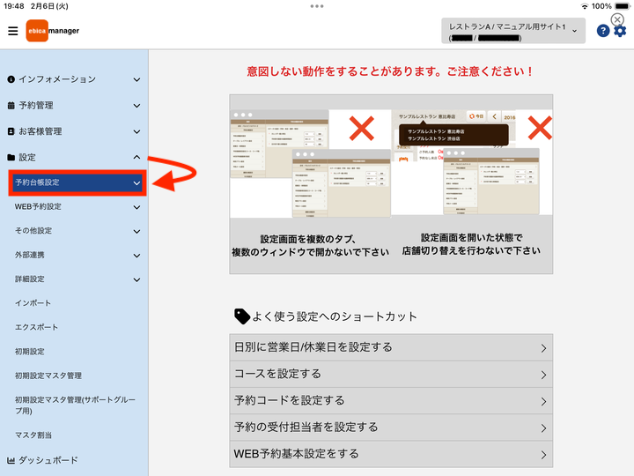This screenshot has height=476, width=634.
Task: Open 外部連携 submenu item
Action: click(30, 255)
